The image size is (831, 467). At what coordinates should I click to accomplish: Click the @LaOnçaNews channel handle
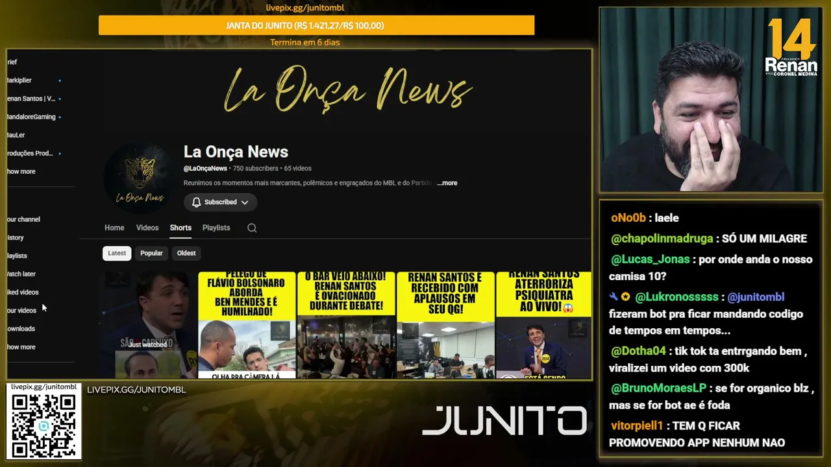click(205, 169)
